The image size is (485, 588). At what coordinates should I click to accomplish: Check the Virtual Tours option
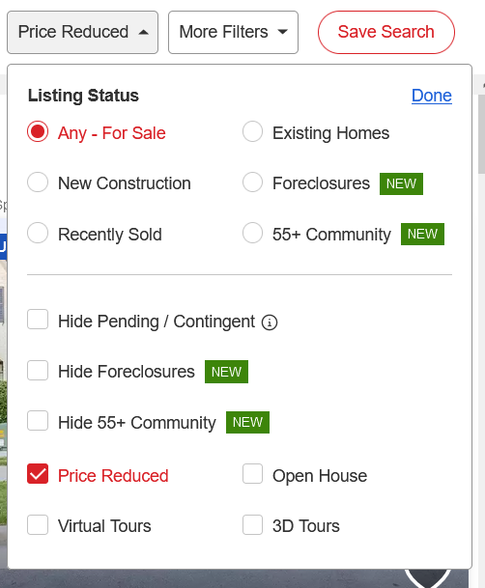coord(38,524)
